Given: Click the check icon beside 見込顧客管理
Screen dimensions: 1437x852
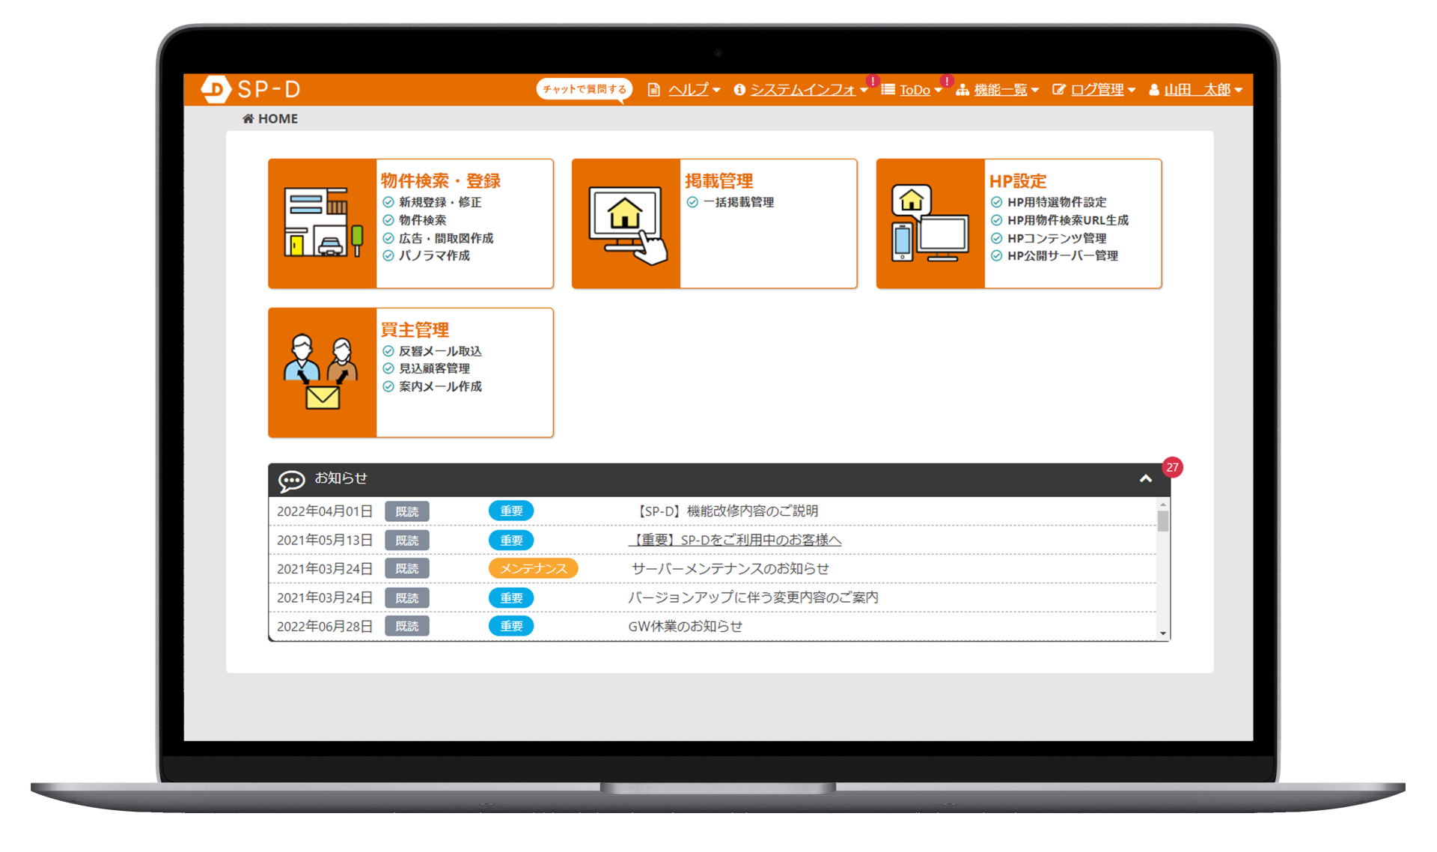Looking at the screenshot, I should [388, 368].
